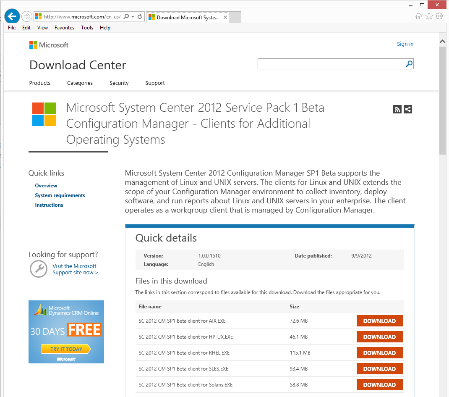This screenshot has height=397, width=449.
Task: Visit the Microsoft Support site link
Action: (75, 269)
